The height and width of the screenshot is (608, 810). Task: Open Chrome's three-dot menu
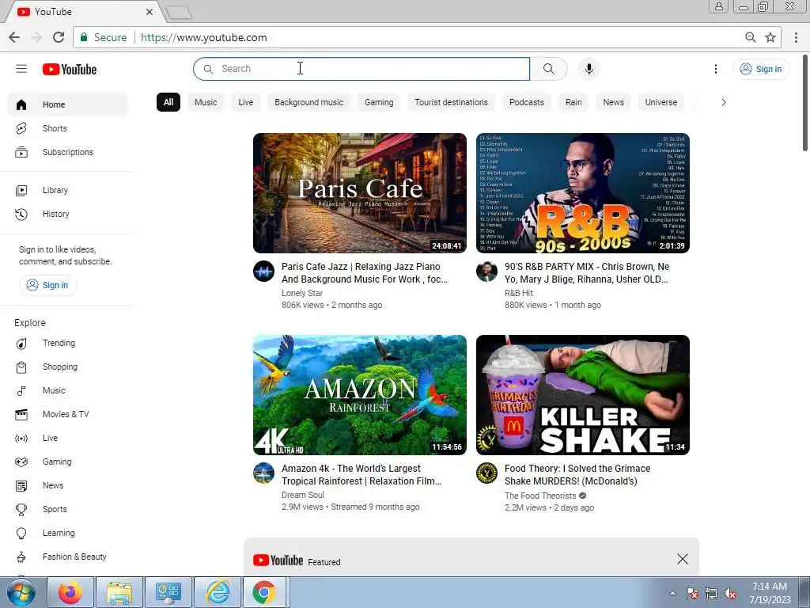point(796,37)
